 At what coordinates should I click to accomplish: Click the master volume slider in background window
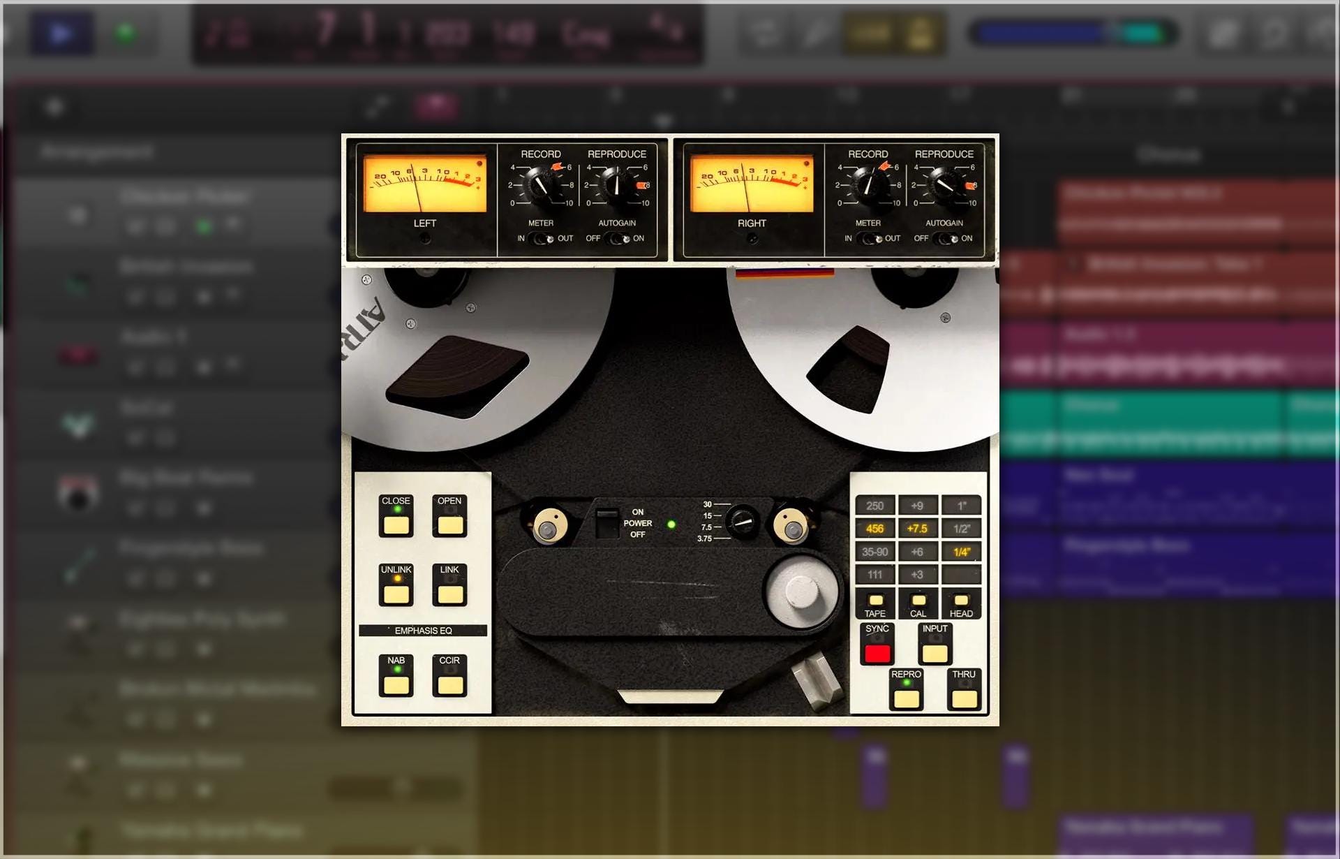(1073, 33)
